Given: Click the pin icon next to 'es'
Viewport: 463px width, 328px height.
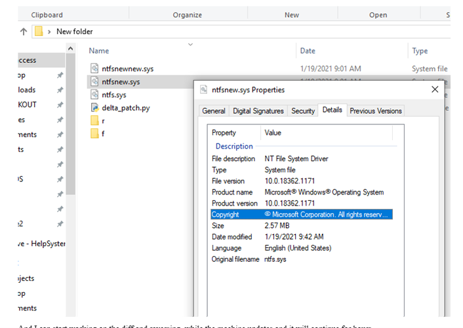Looking at the screenshot, I should (x=60, y=120).
